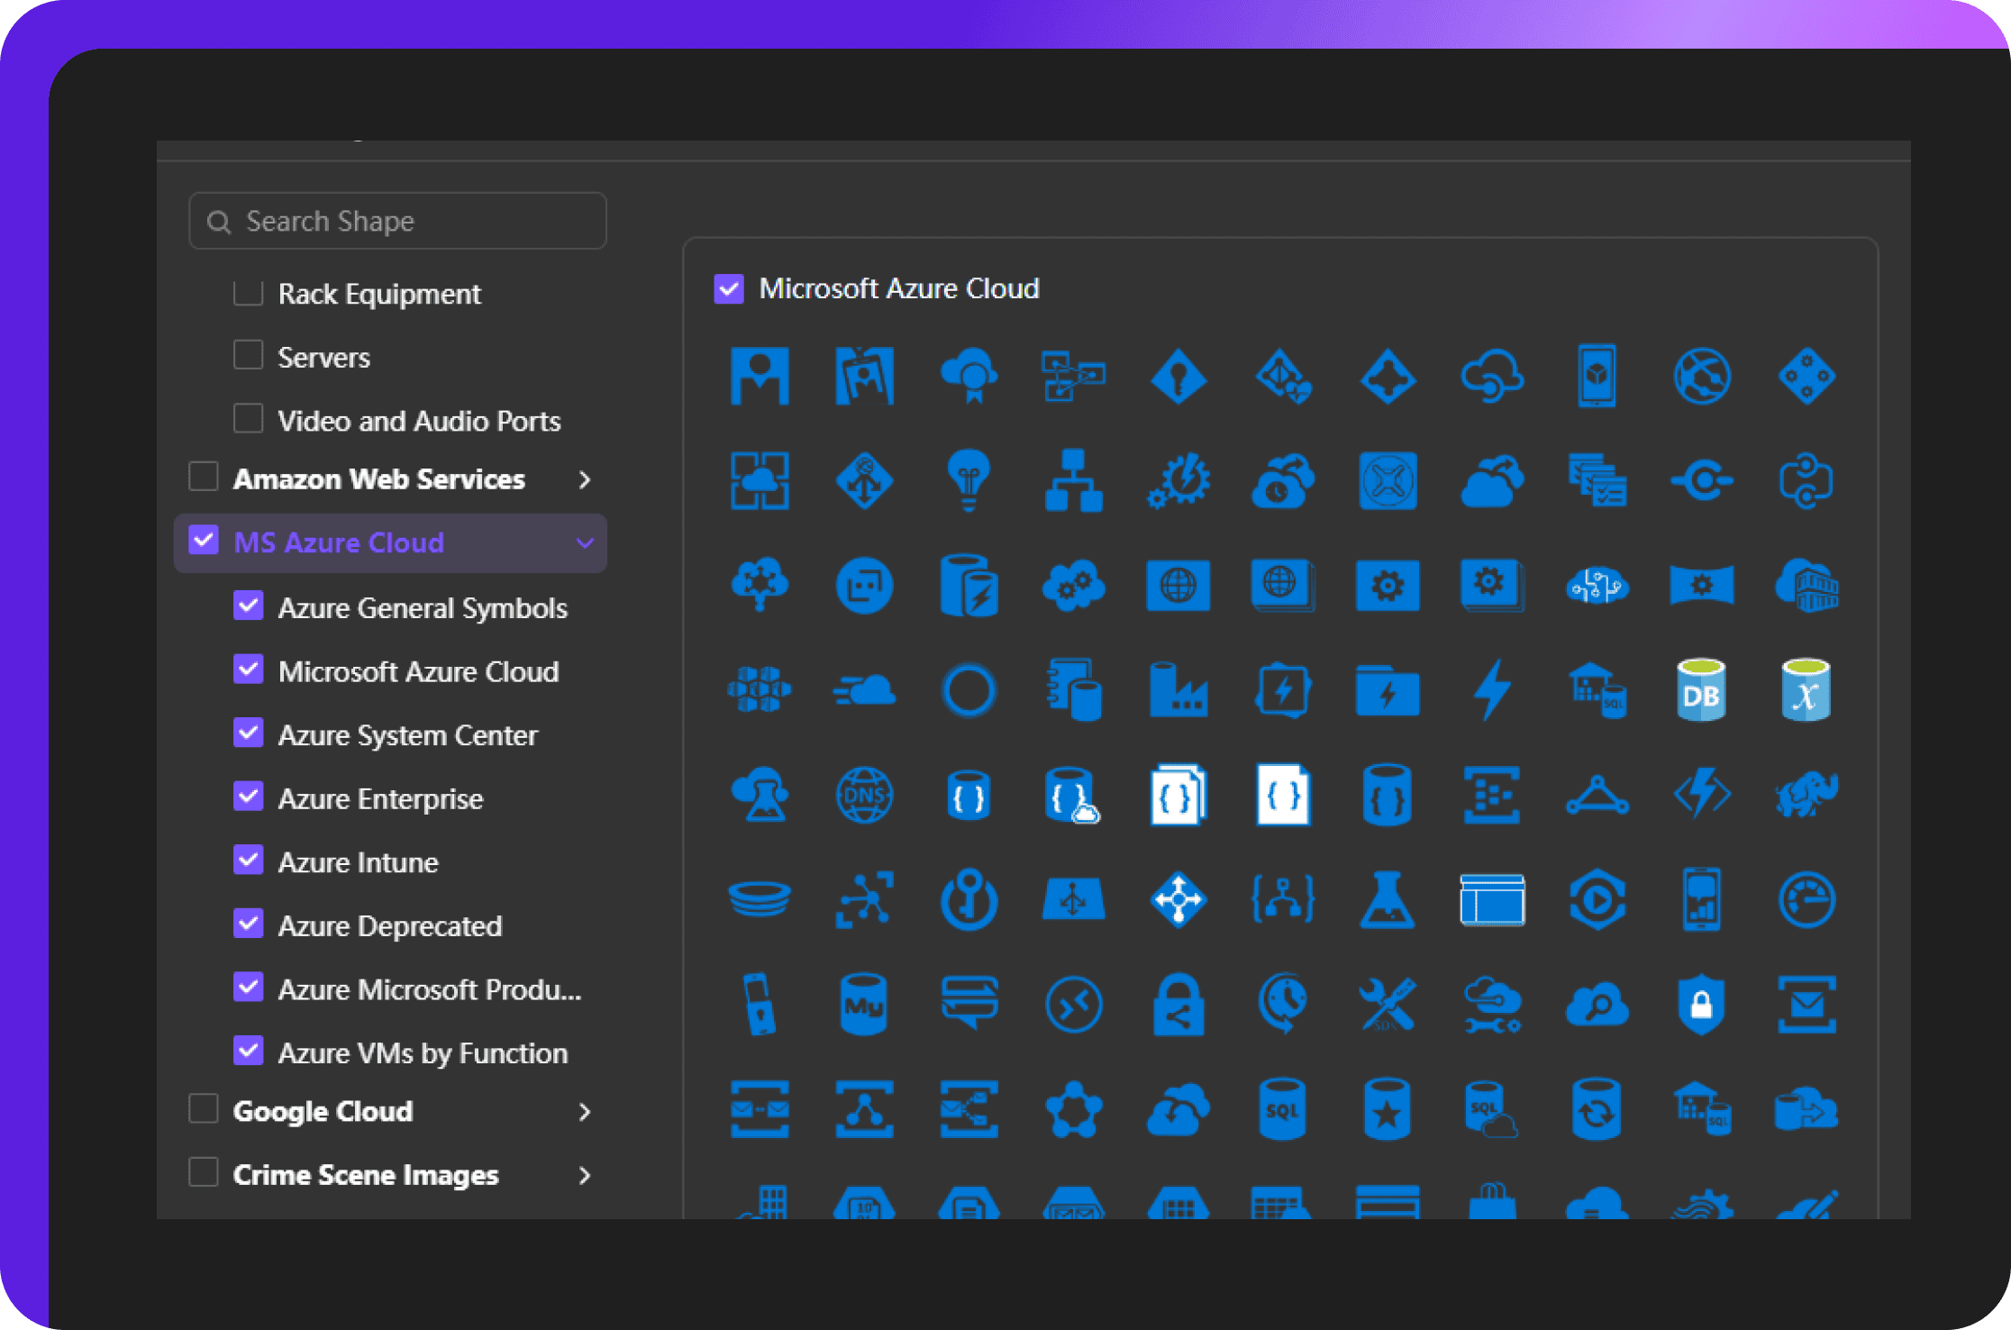Image resolution: width=2011 pixels, height=1330 pixels.
Task: Select the padlock with share symbol icon
Action: click(x=1178, y=1004)
